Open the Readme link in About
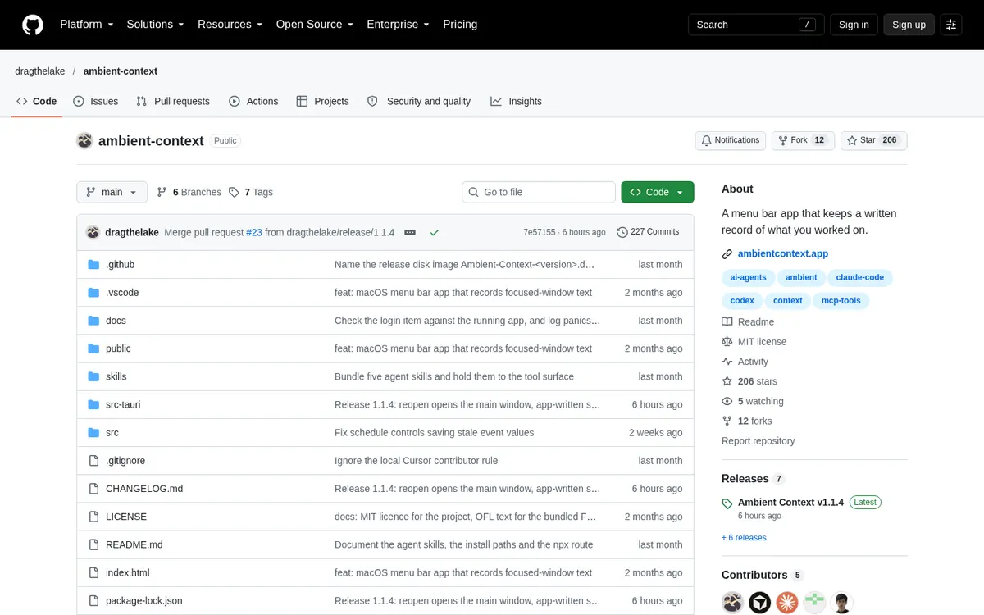 (x=748, y=322)
